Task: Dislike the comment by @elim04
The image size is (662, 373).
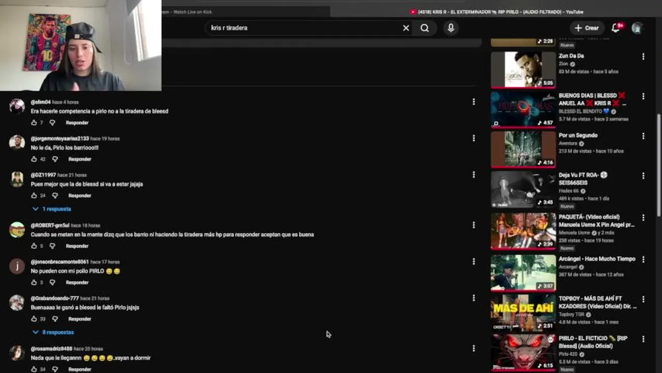Action: click(x=52, y=123)
